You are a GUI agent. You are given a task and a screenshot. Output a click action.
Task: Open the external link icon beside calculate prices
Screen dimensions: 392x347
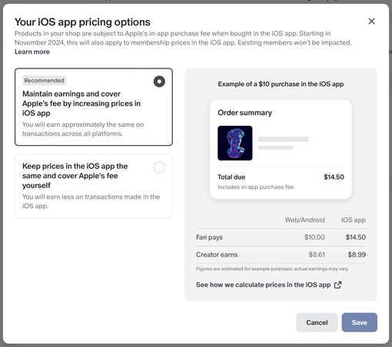point(338,285)
